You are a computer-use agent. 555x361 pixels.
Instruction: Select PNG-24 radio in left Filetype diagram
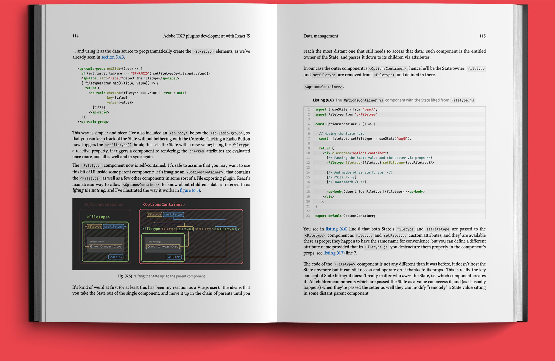102,247
